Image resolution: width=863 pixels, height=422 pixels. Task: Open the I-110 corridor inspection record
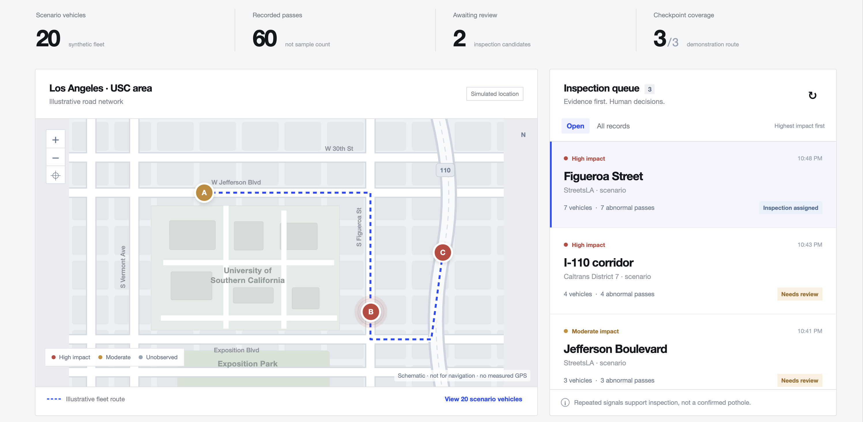point(693,271)
